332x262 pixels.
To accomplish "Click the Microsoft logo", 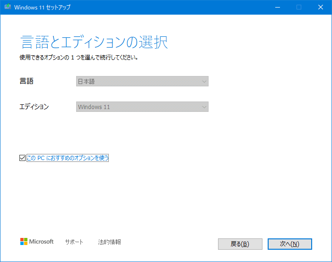I will [x=37, y=242].
